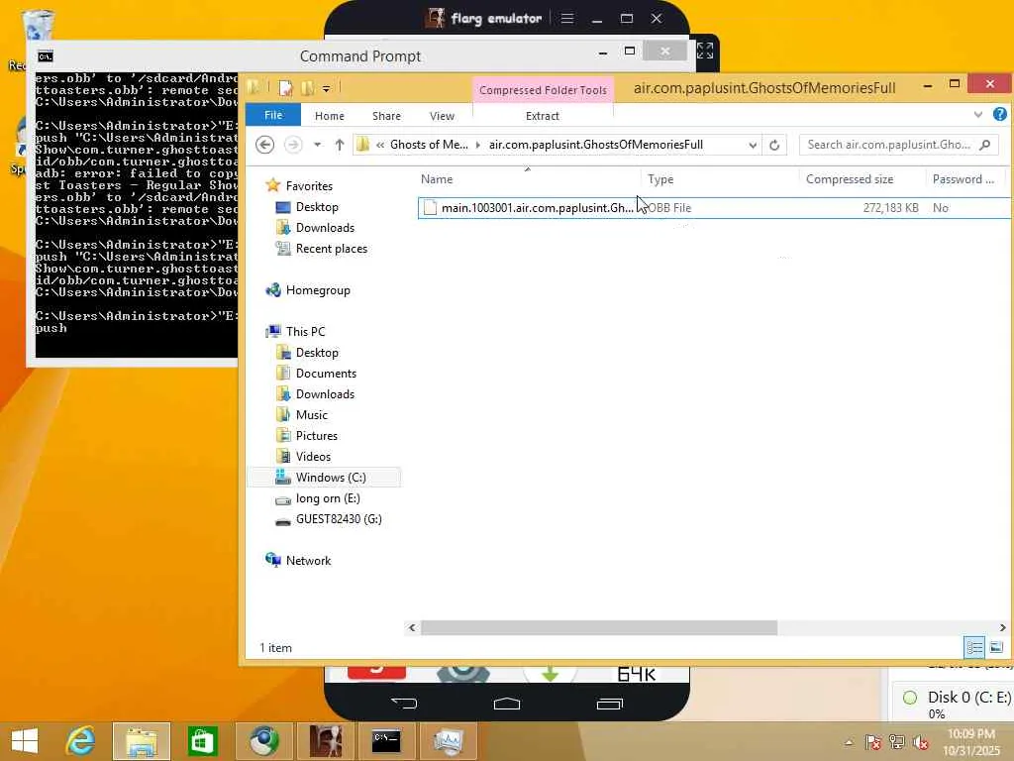The width and height of the screenshot is (1014, 761).
Task: Open Desktop under Favorites
Action: 316,207
